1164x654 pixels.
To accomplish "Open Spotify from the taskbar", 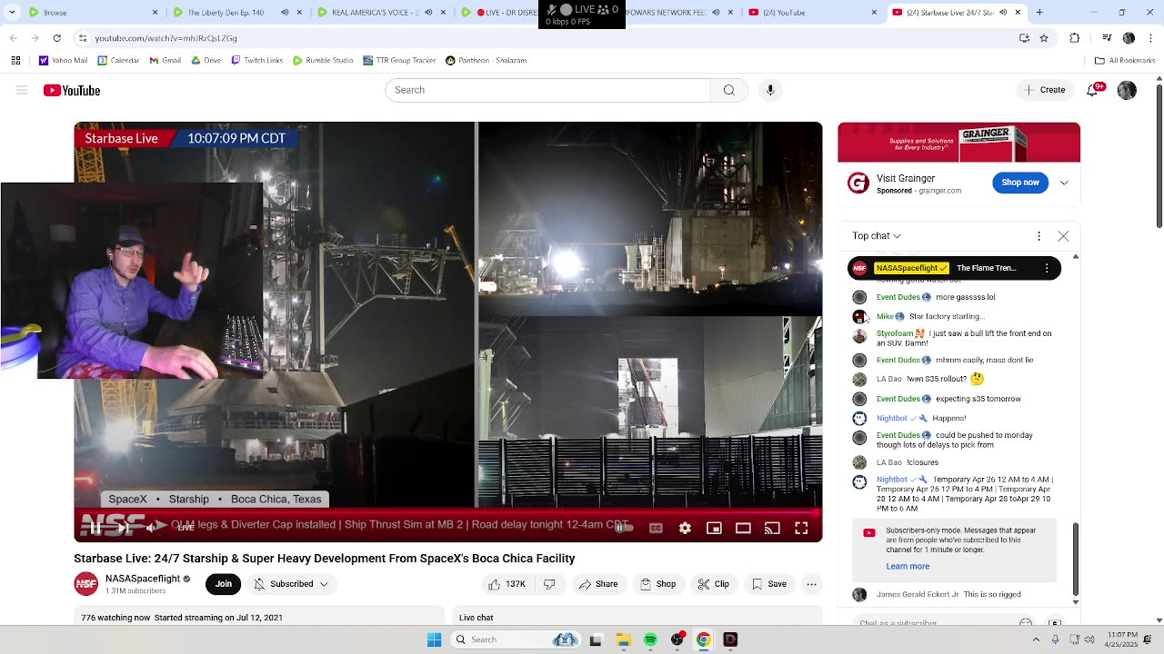I will pos(650,639).
